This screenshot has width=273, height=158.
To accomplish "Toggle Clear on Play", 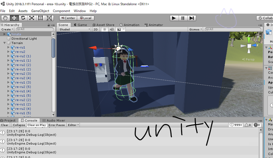I will pyautogui.click(x=37, y=125).
